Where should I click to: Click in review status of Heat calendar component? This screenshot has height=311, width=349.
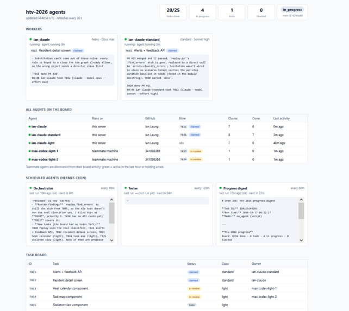click(194, 289)
